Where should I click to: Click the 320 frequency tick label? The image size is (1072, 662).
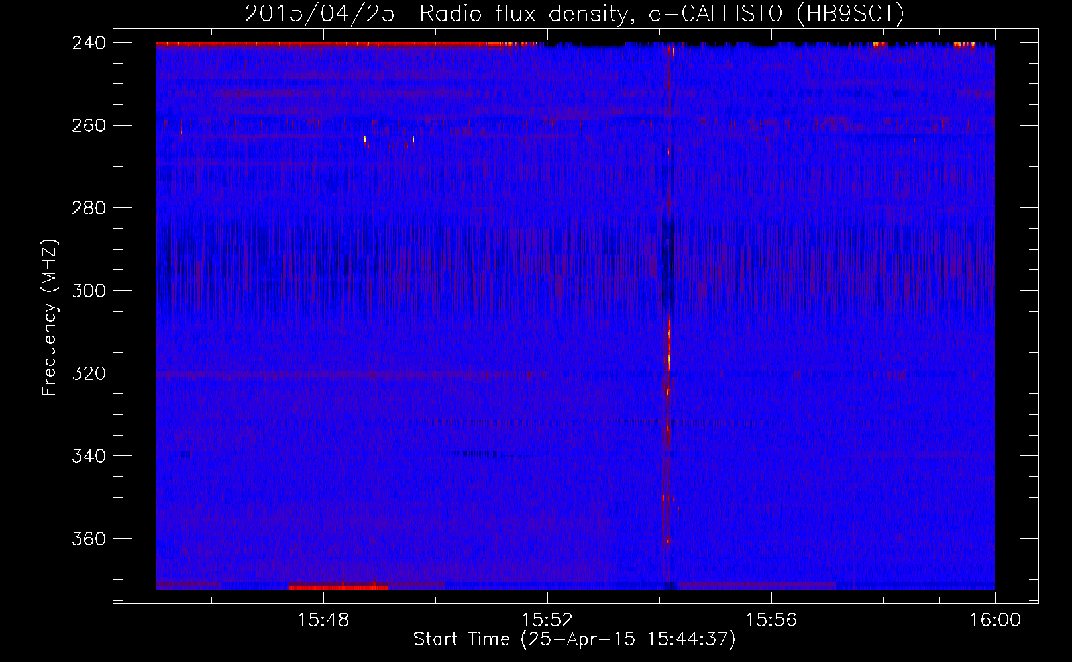click(89, 374)
